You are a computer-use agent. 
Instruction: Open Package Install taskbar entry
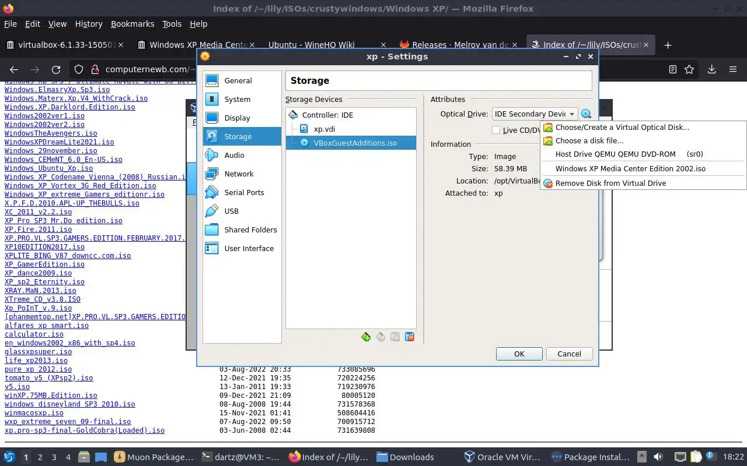coord(591,457)
